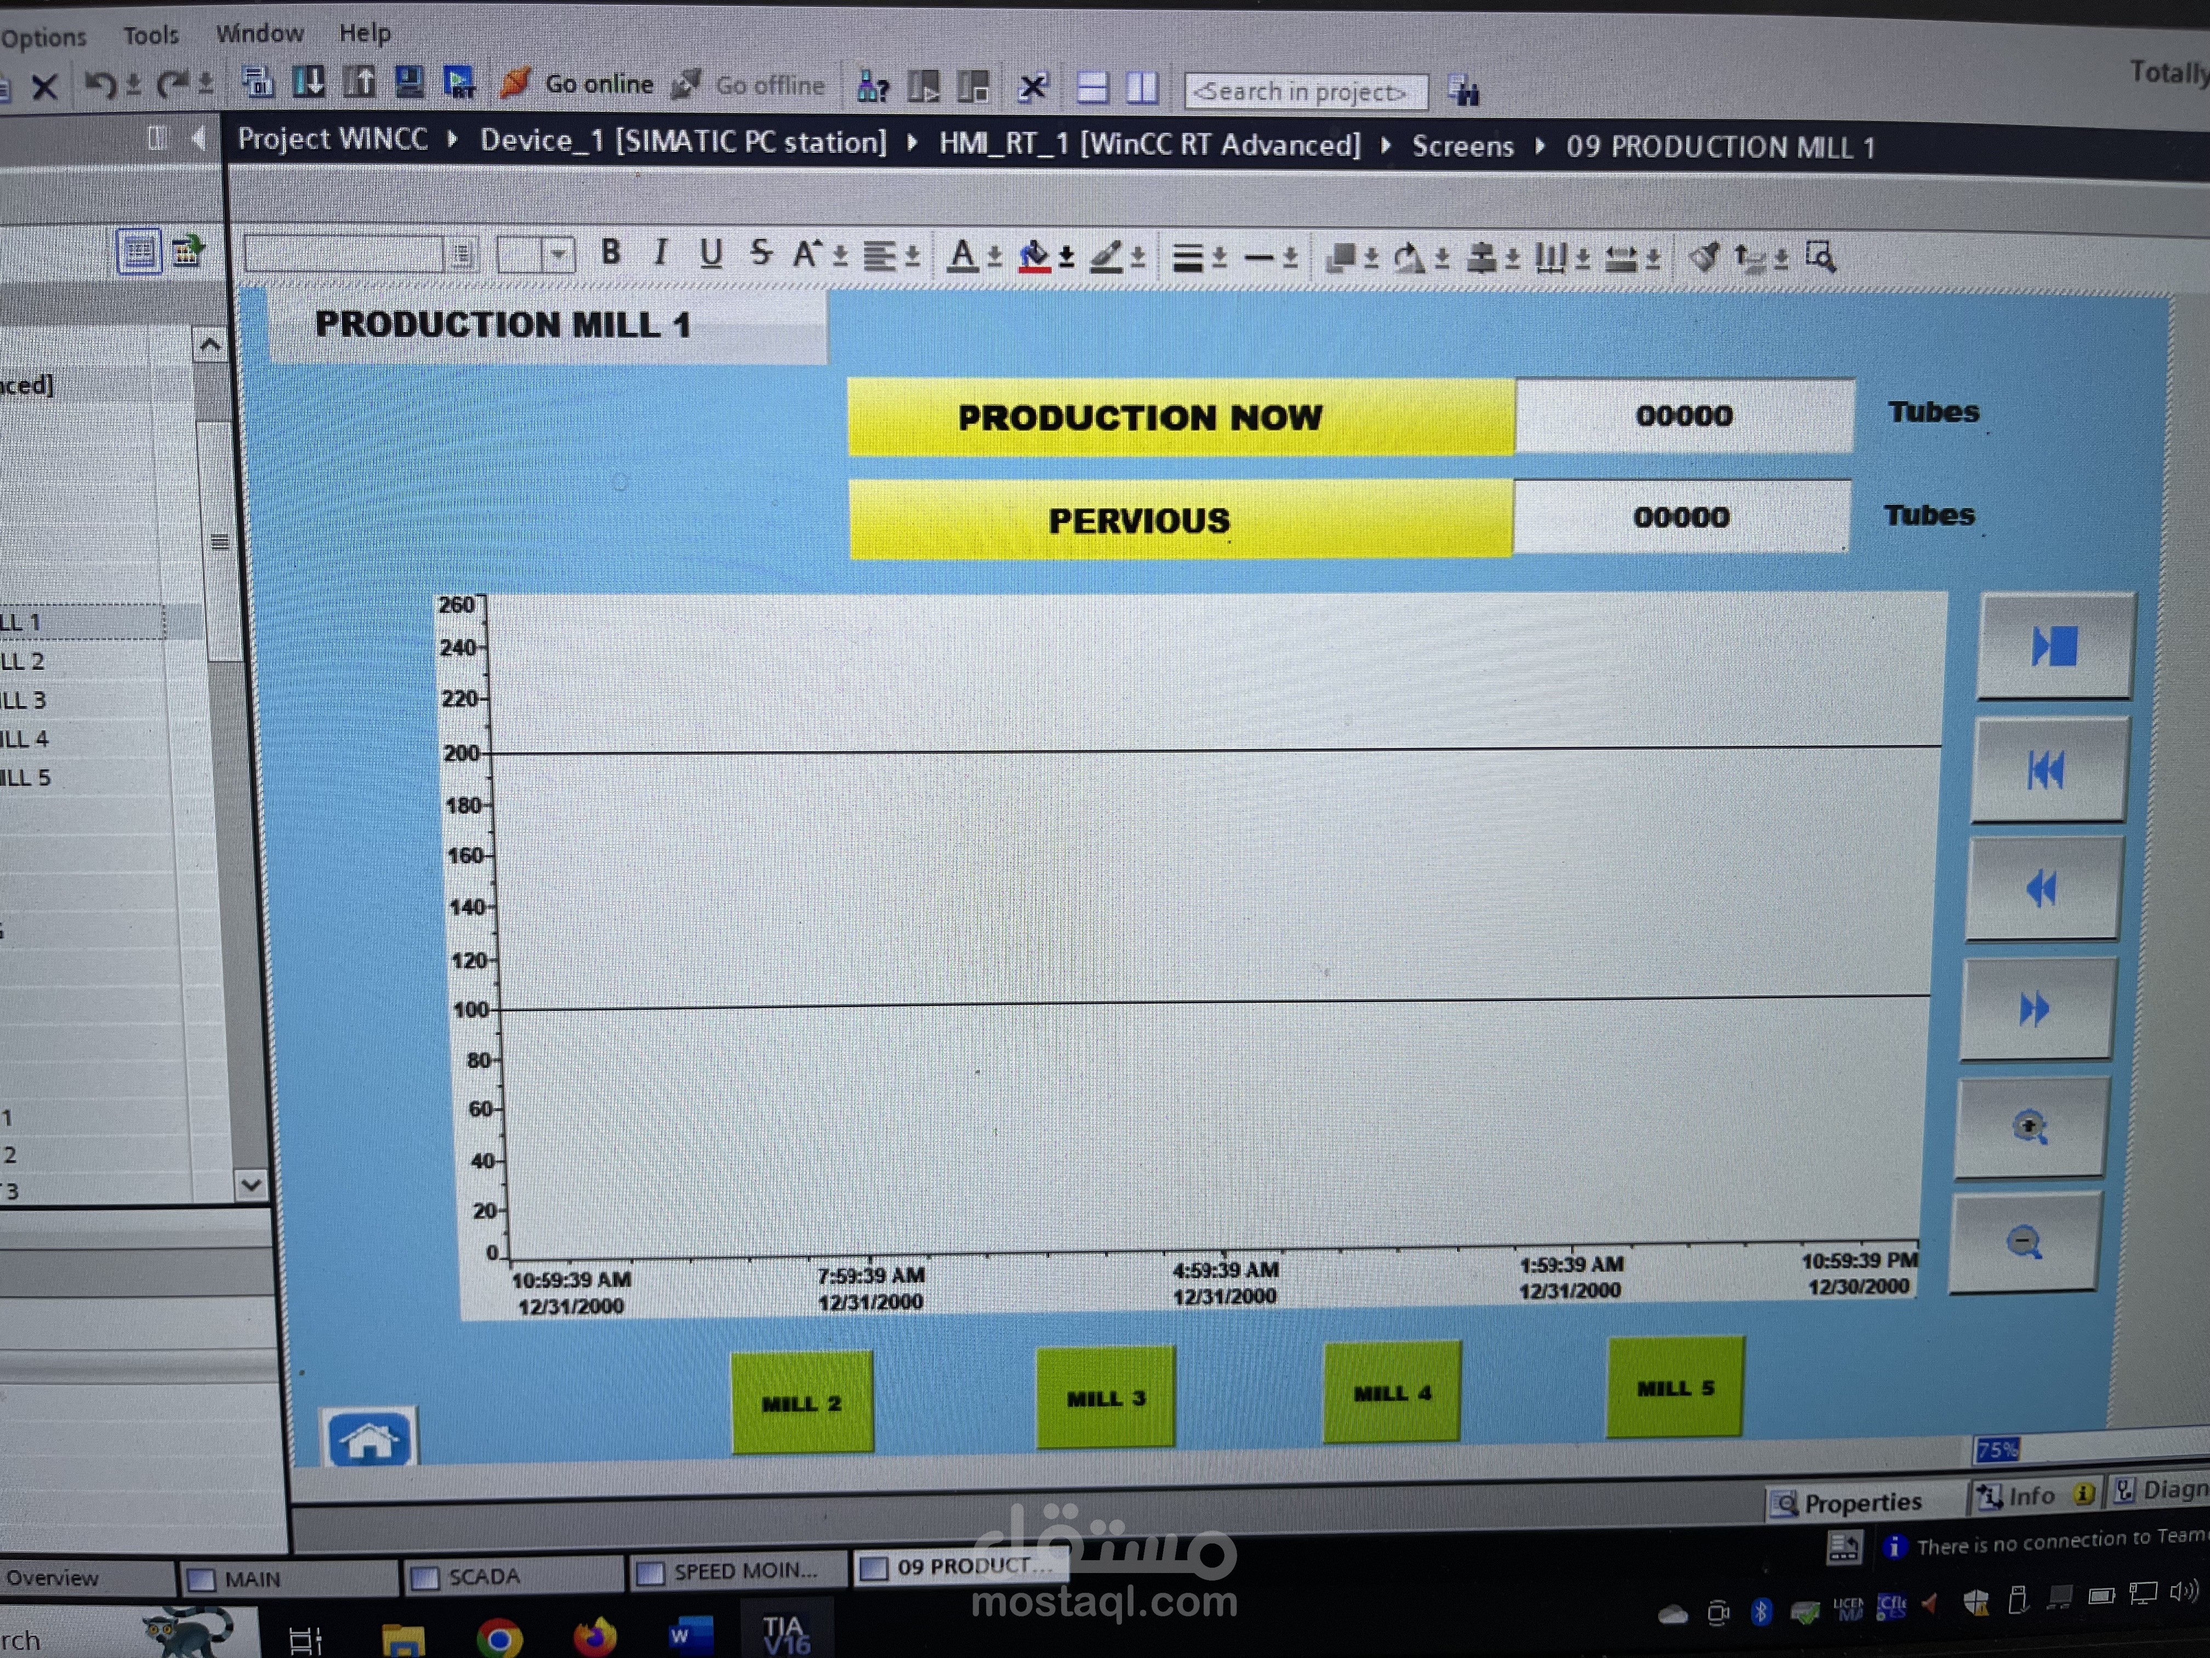2210x1658 pixels.
Task: Open the Info inspector tab
Action: (x=2032, y=1495)
